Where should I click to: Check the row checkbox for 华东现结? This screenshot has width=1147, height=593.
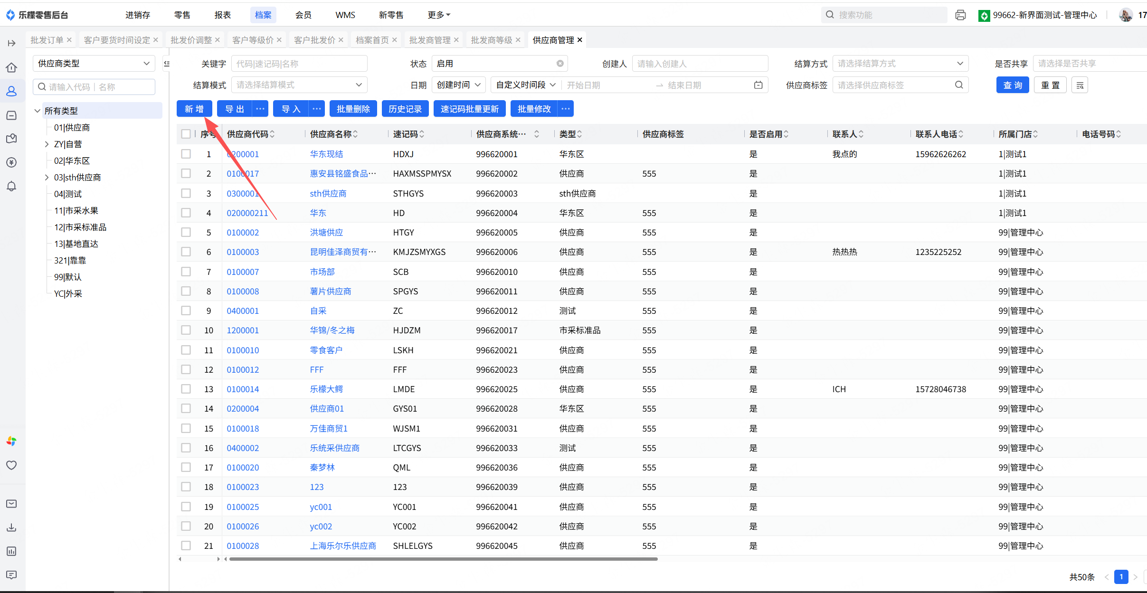tap(186, 154)
